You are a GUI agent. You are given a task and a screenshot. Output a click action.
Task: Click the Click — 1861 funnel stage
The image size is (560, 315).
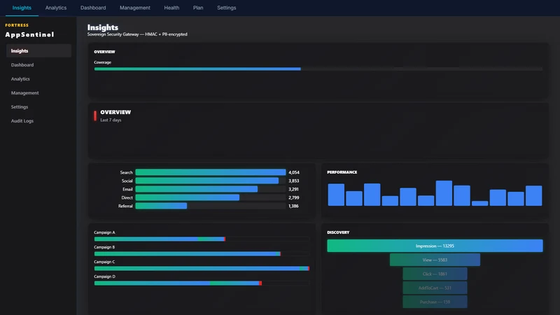(435, 274)
